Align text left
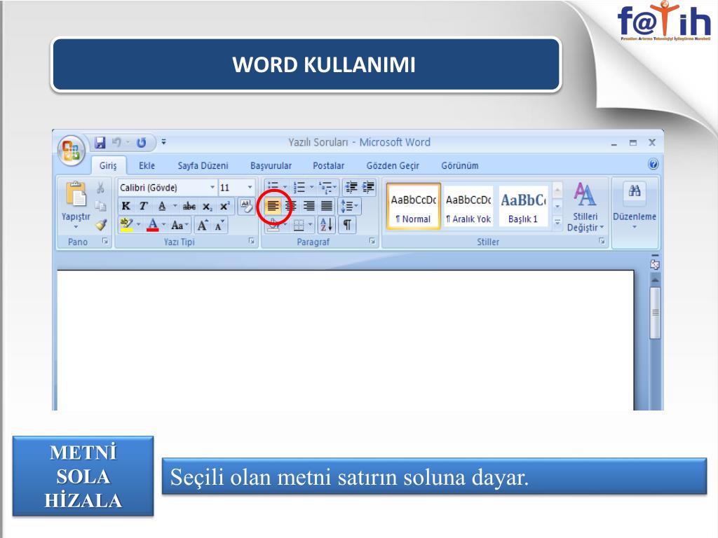 (x=273, y=207)
